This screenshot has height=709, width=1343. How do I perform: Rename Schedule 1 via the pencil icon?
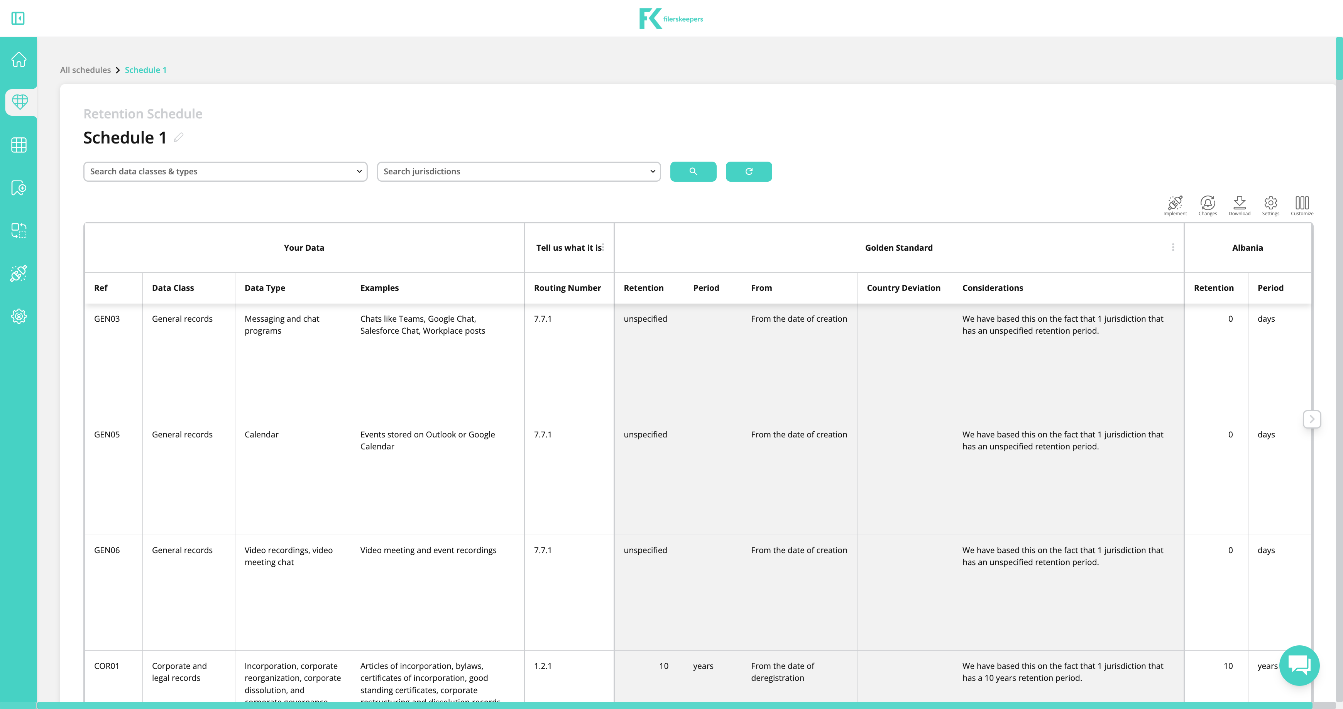tap(178, 137)
